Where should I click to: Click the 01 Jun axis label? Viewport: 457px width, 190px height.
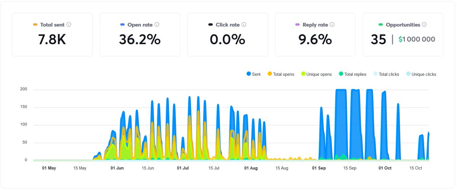click(117, 168)
